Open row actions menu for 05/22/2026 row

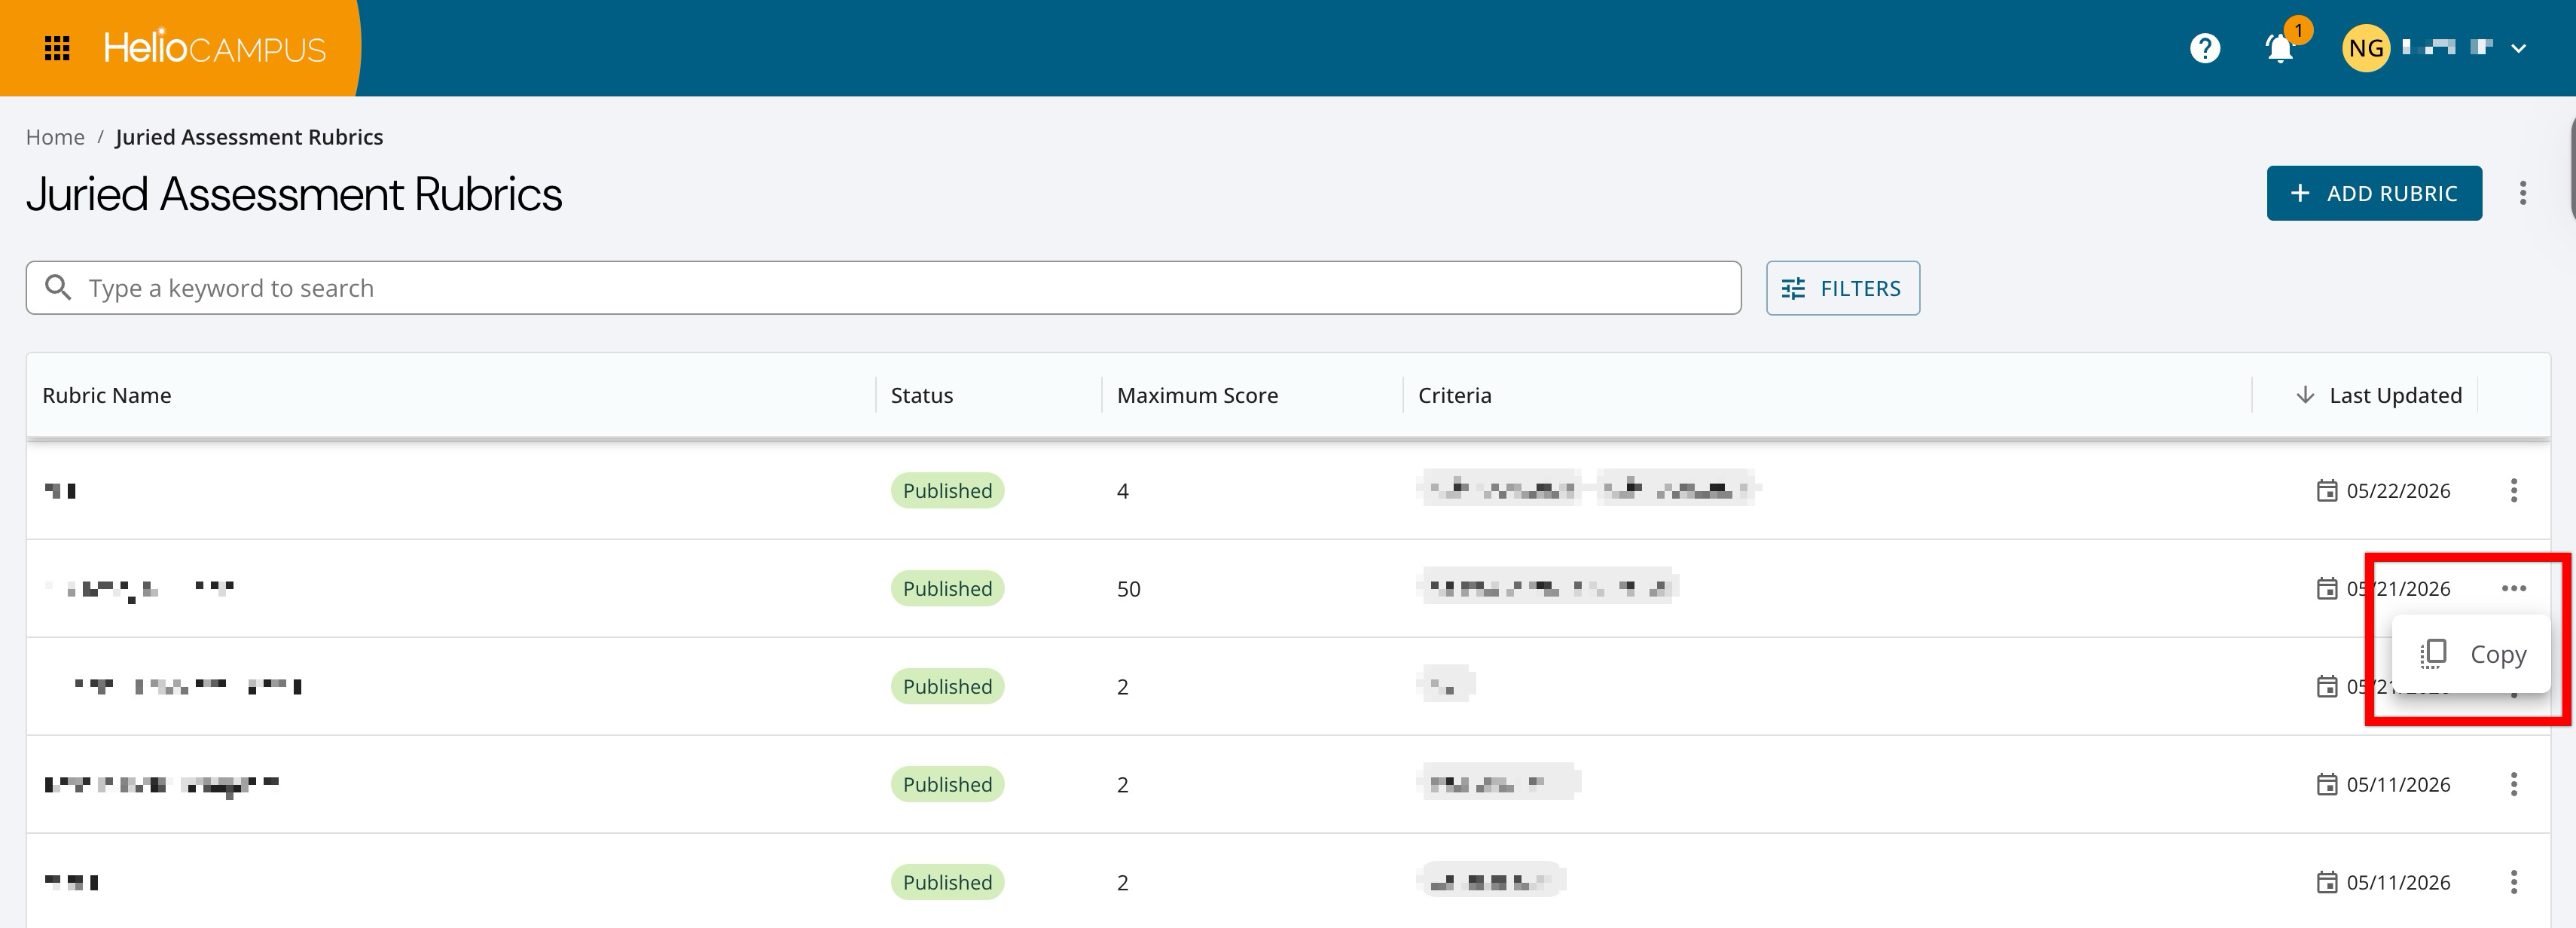2514,490
